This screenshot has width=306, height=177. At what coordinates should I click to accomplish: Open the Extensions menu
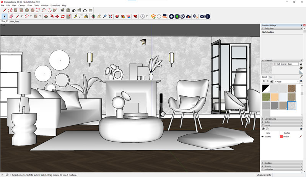55,5
